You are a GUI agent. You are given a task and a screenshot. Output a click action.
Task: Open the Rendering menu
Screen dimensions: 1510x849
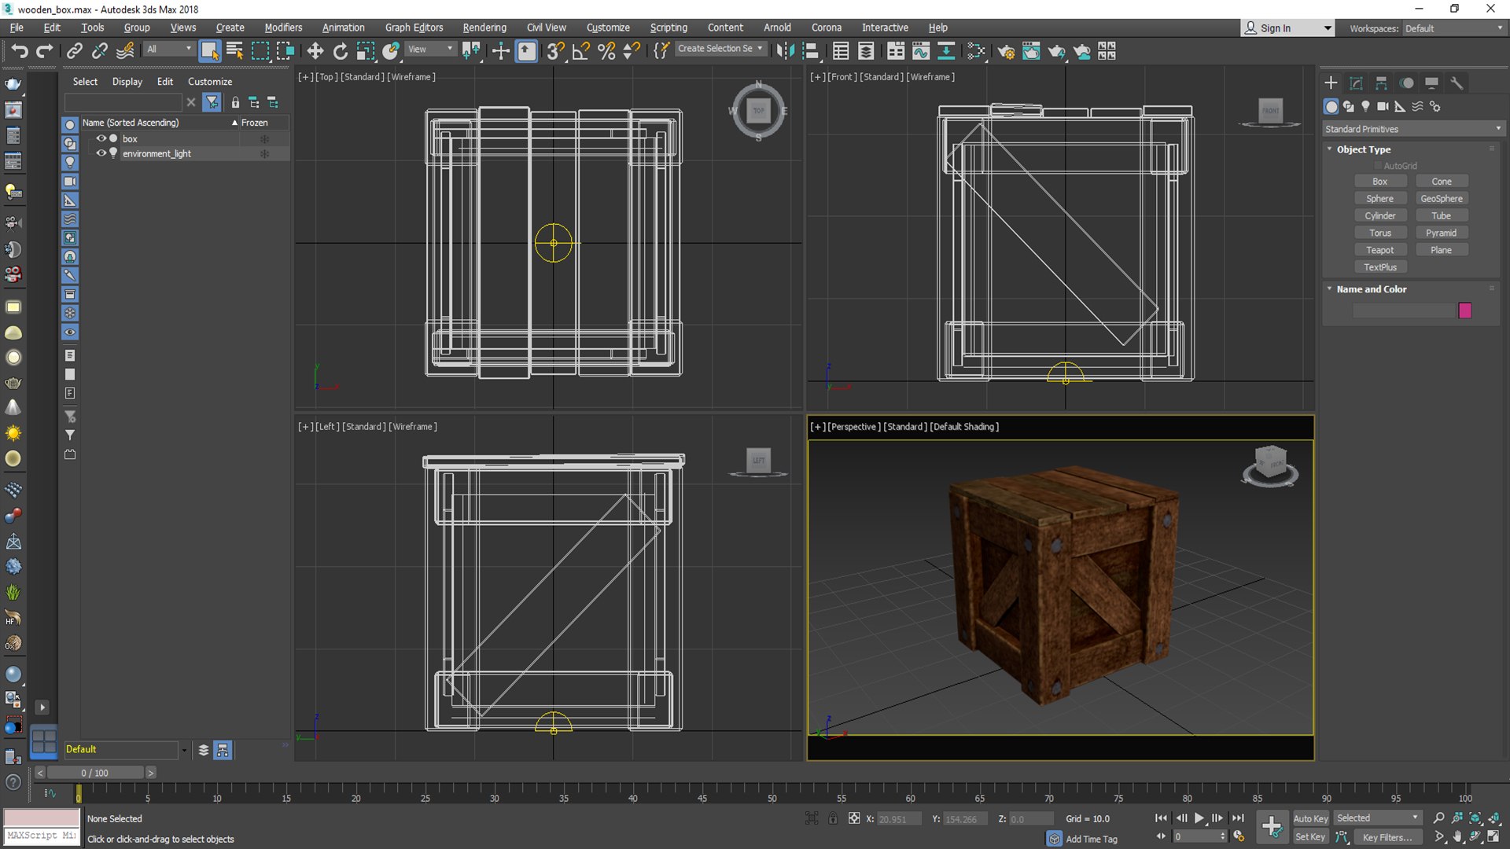click(x=484, y=28)
